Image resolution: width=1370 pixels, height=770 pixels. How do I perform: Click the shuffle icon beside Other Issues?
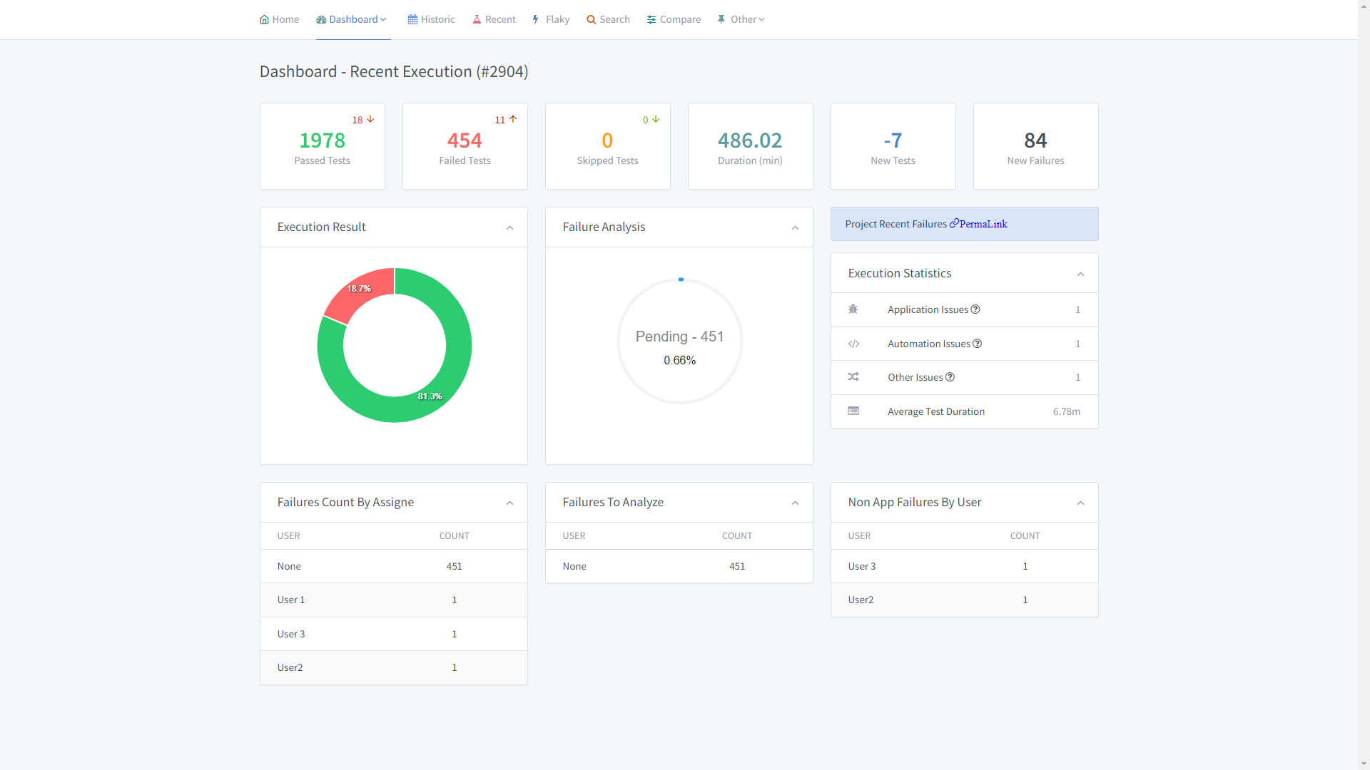853,377
